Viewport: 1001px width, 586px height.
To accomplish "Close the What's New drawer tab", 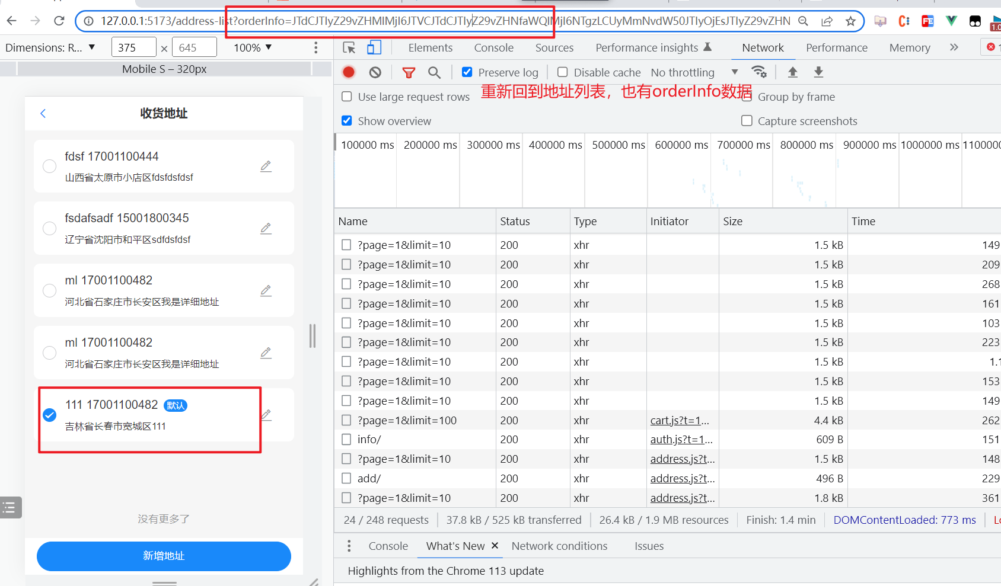I will [x=495, y=545].
